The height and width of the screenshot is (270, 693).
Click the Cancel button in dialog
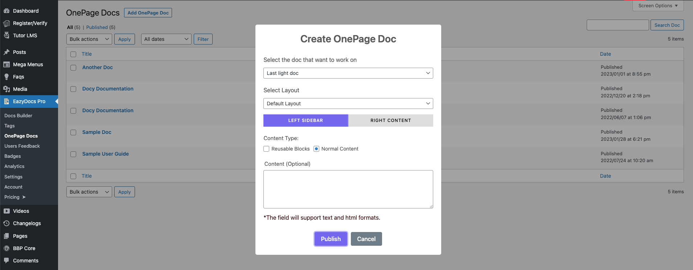coord(366,239)
